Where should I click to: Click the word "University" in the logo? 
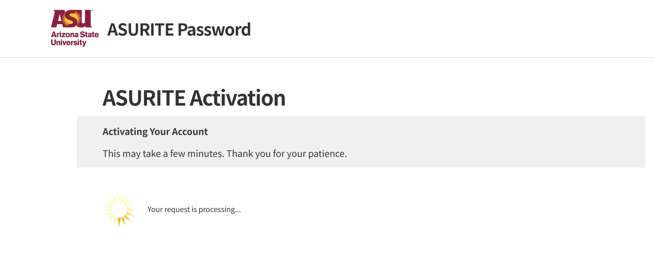[68, 42]
